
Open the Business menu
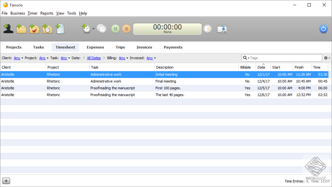tap(18, 13)
